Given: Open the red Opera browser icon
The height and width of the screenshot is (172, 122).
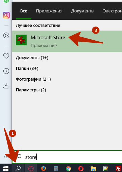Looking at the screenshot, I should pos(81,169).
